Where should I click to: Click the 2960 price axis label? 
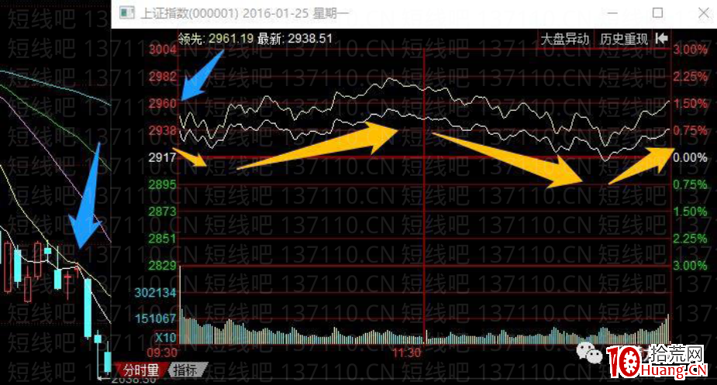(163, 103)
